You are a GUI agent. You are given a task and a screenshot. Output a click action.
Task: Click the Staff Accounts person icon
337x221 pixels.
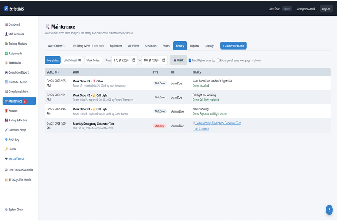[x=6, y=34]
